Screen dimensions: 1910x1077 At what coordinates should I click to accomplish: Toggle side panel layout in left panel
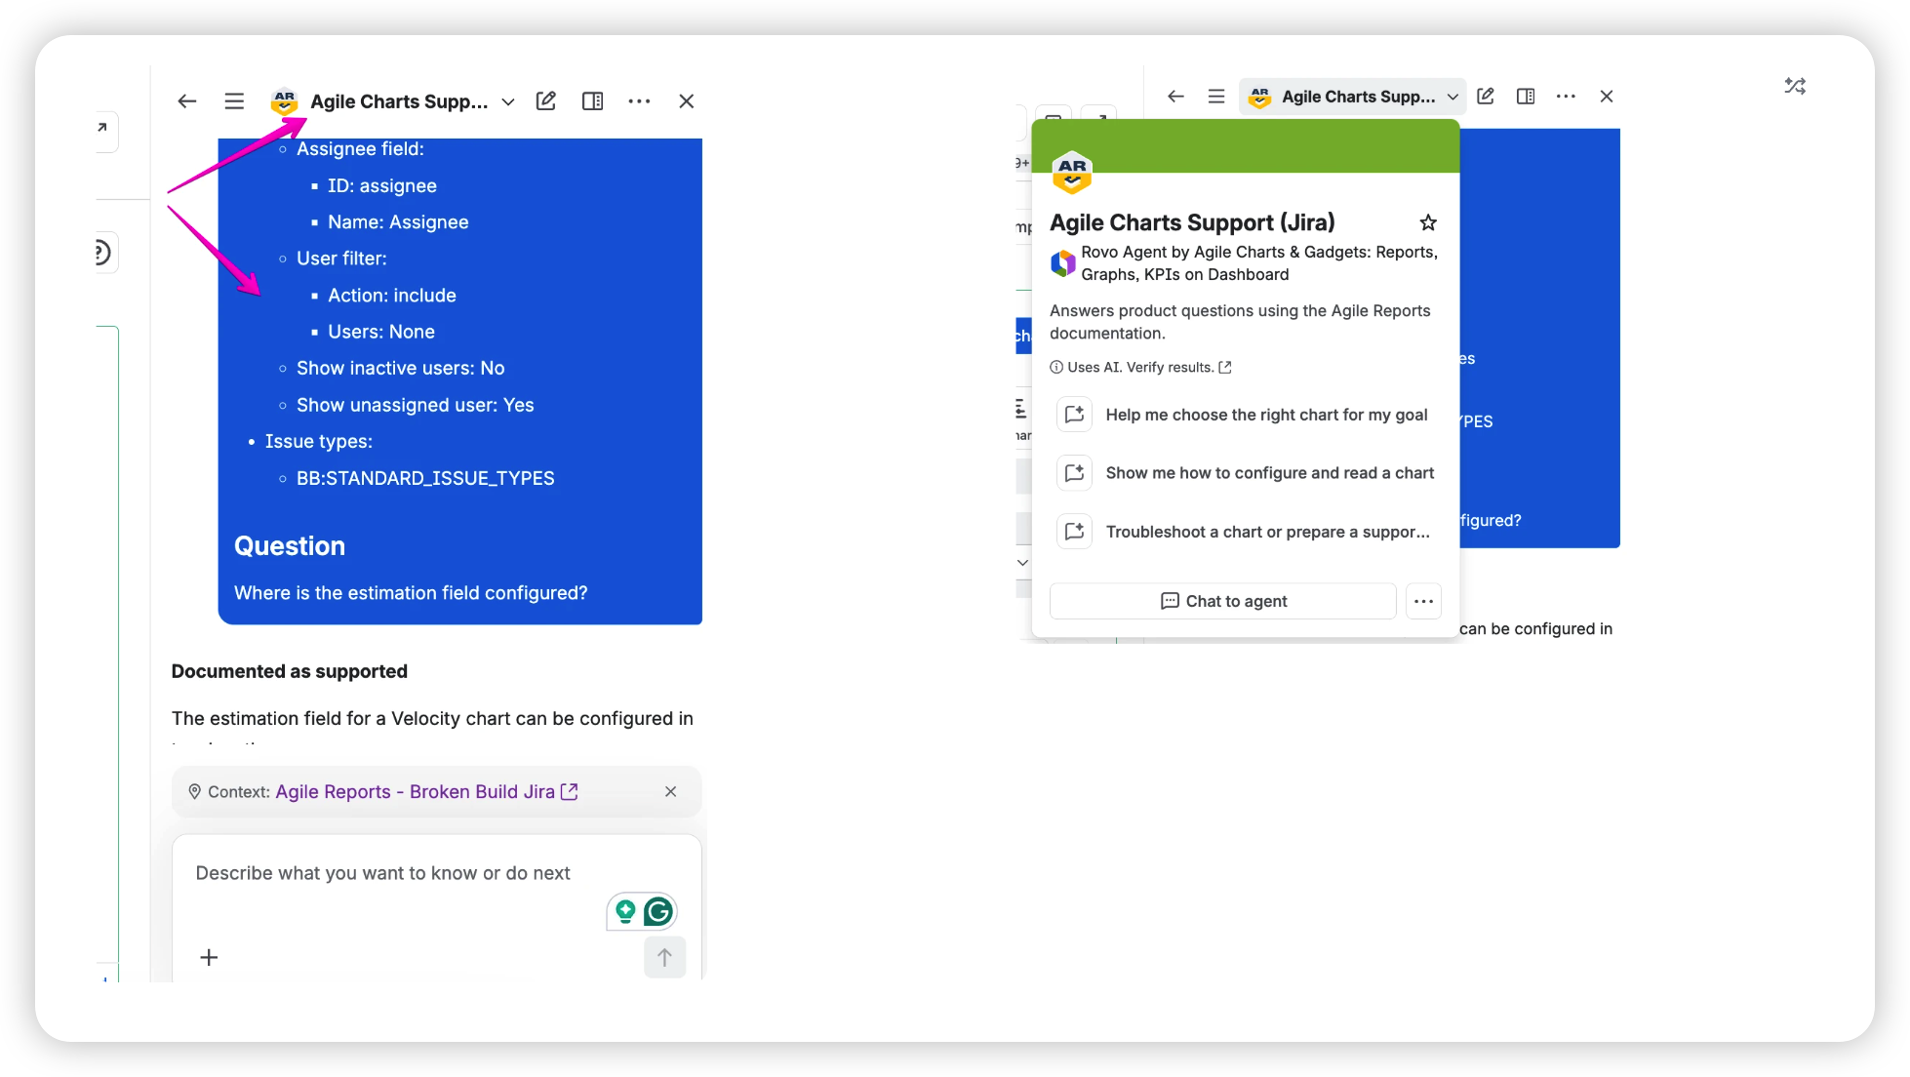click(x=592, y=101)
